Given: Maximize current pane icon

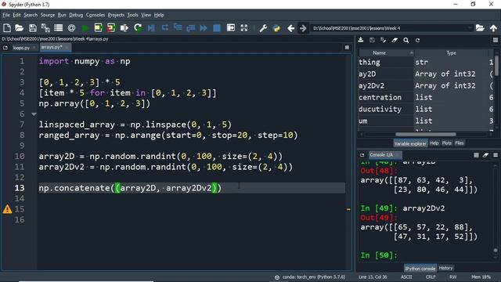Looking at the screenshot, I should pyautogui.click(x=231, y=28).
